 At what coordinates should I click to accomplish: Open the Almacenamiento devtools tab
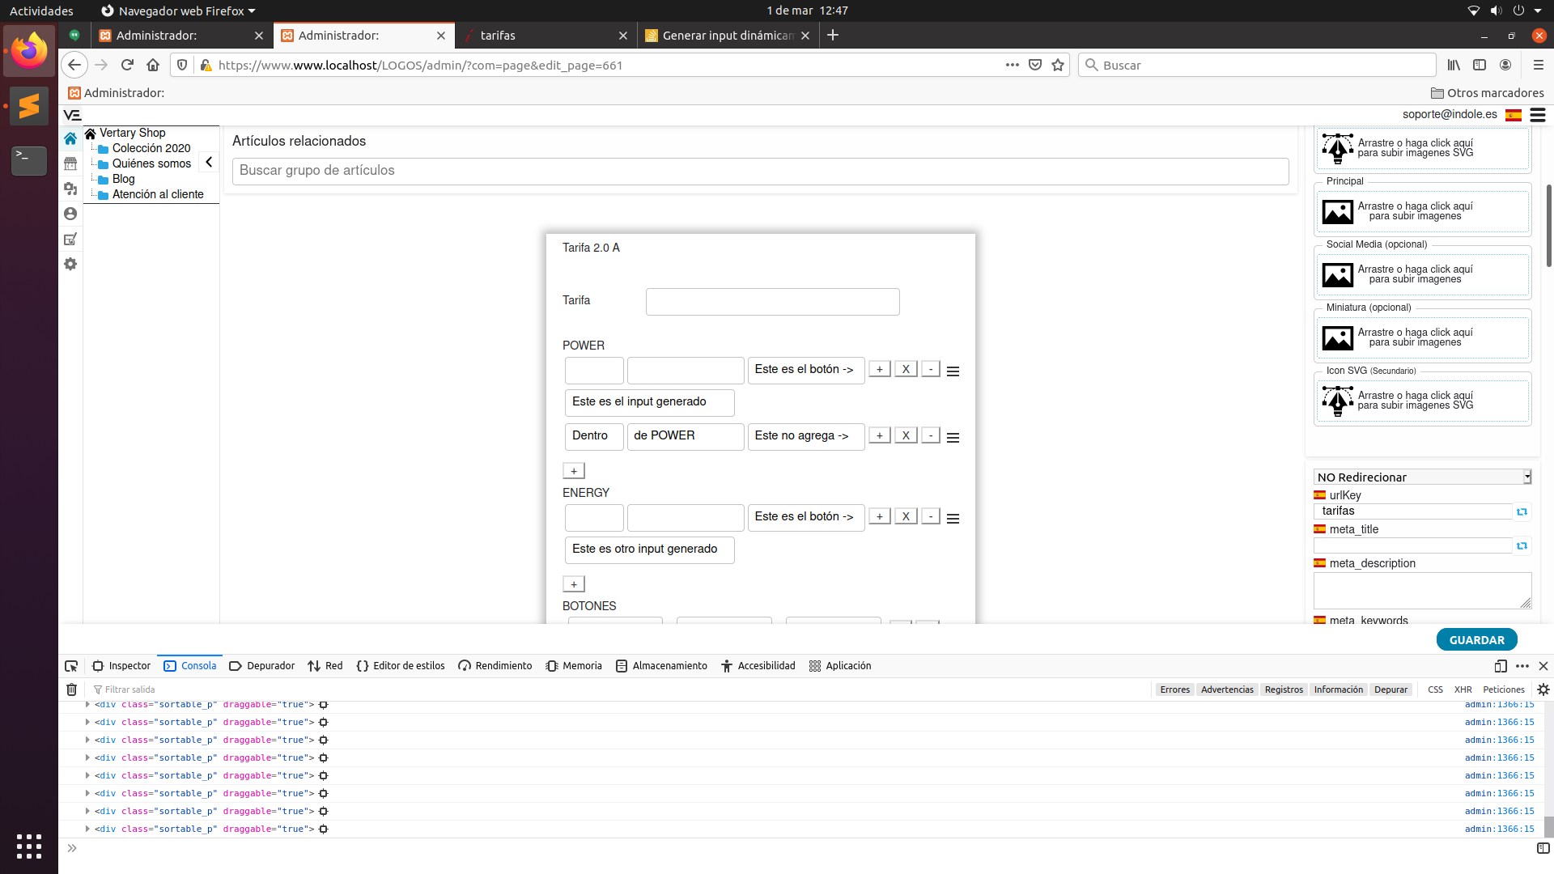point(661,666)
